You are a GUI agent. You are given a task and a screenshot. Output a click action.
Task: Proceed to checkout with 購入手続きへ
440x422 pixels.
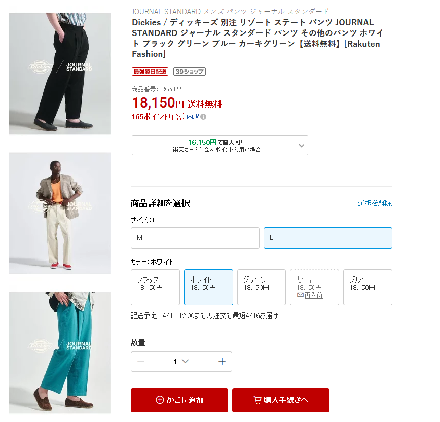pyautogui.click(x=281, y=400)
